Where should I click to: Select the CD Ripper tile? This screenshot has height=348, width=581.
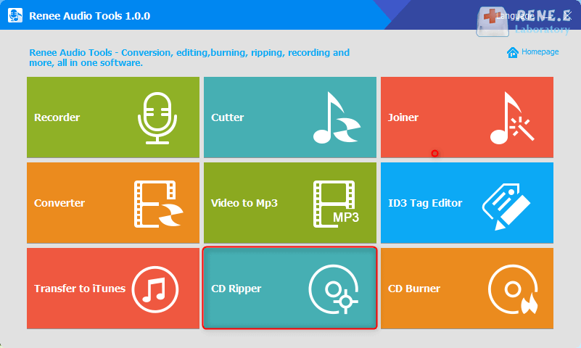click(x=290, y=289)
